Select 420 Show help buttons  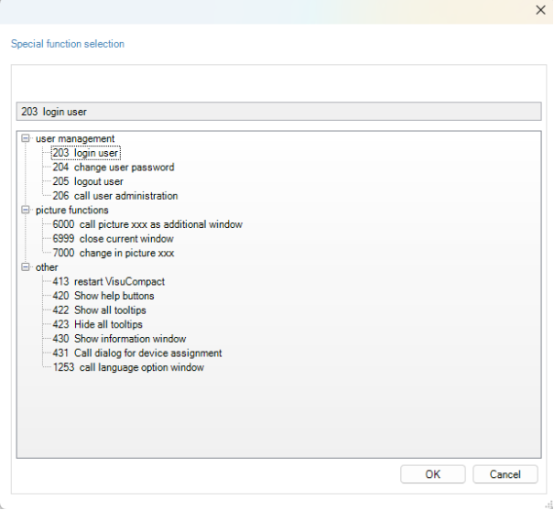(x=103, y=296)
